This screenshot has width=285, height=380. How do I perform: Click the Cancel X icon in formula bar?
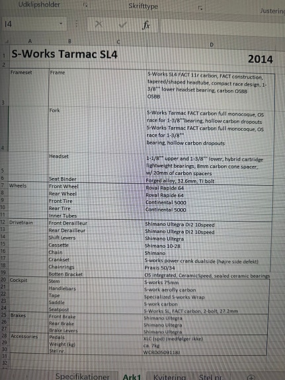[99, 24]
